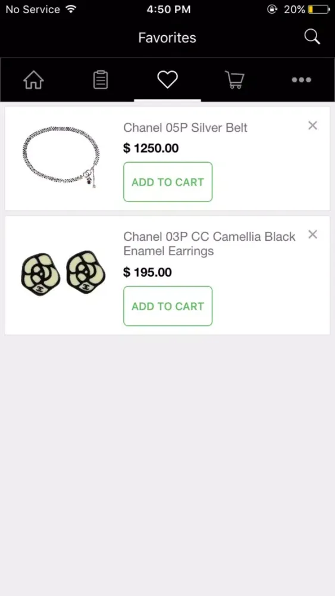Add Chanel 05P Silver Belt to cart
Image resolution: width=335 pixels, height=596 pixels.
[168, 182]
